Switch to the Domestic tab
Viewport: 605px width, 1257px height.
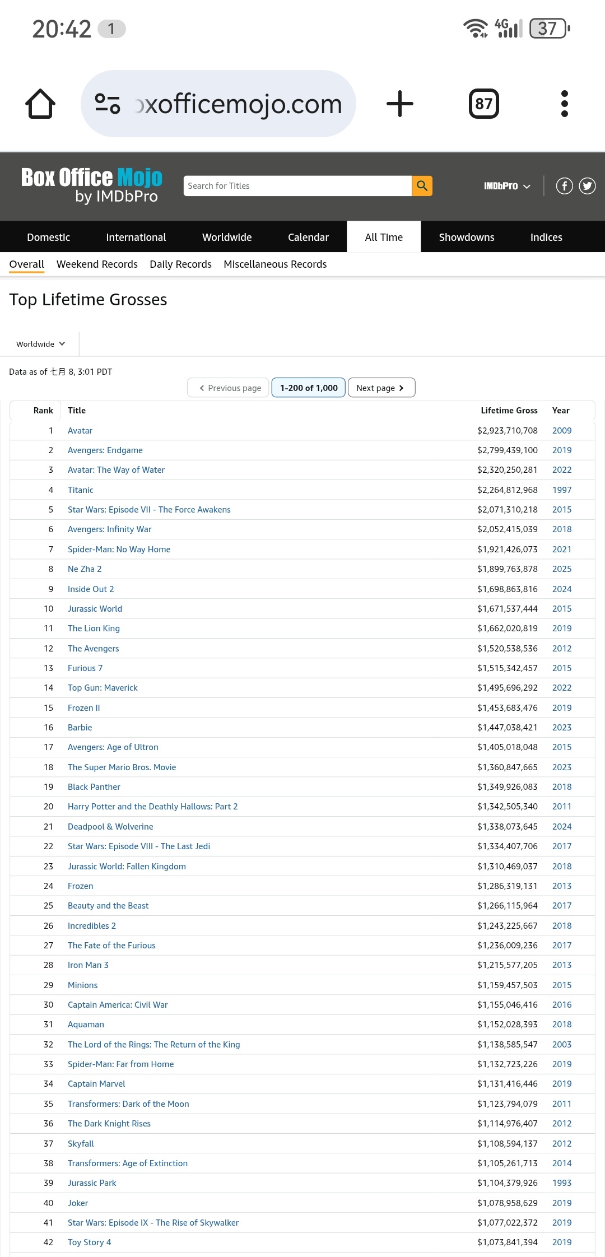click(48, 237)
